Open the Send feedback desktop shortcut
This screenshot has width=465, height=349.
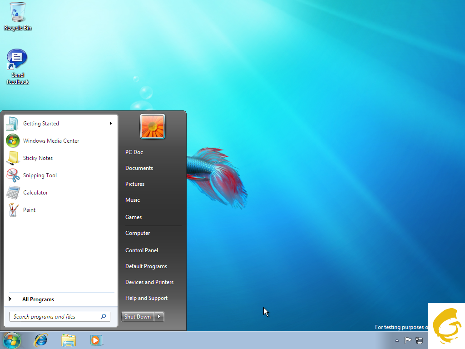click(18, 61)
